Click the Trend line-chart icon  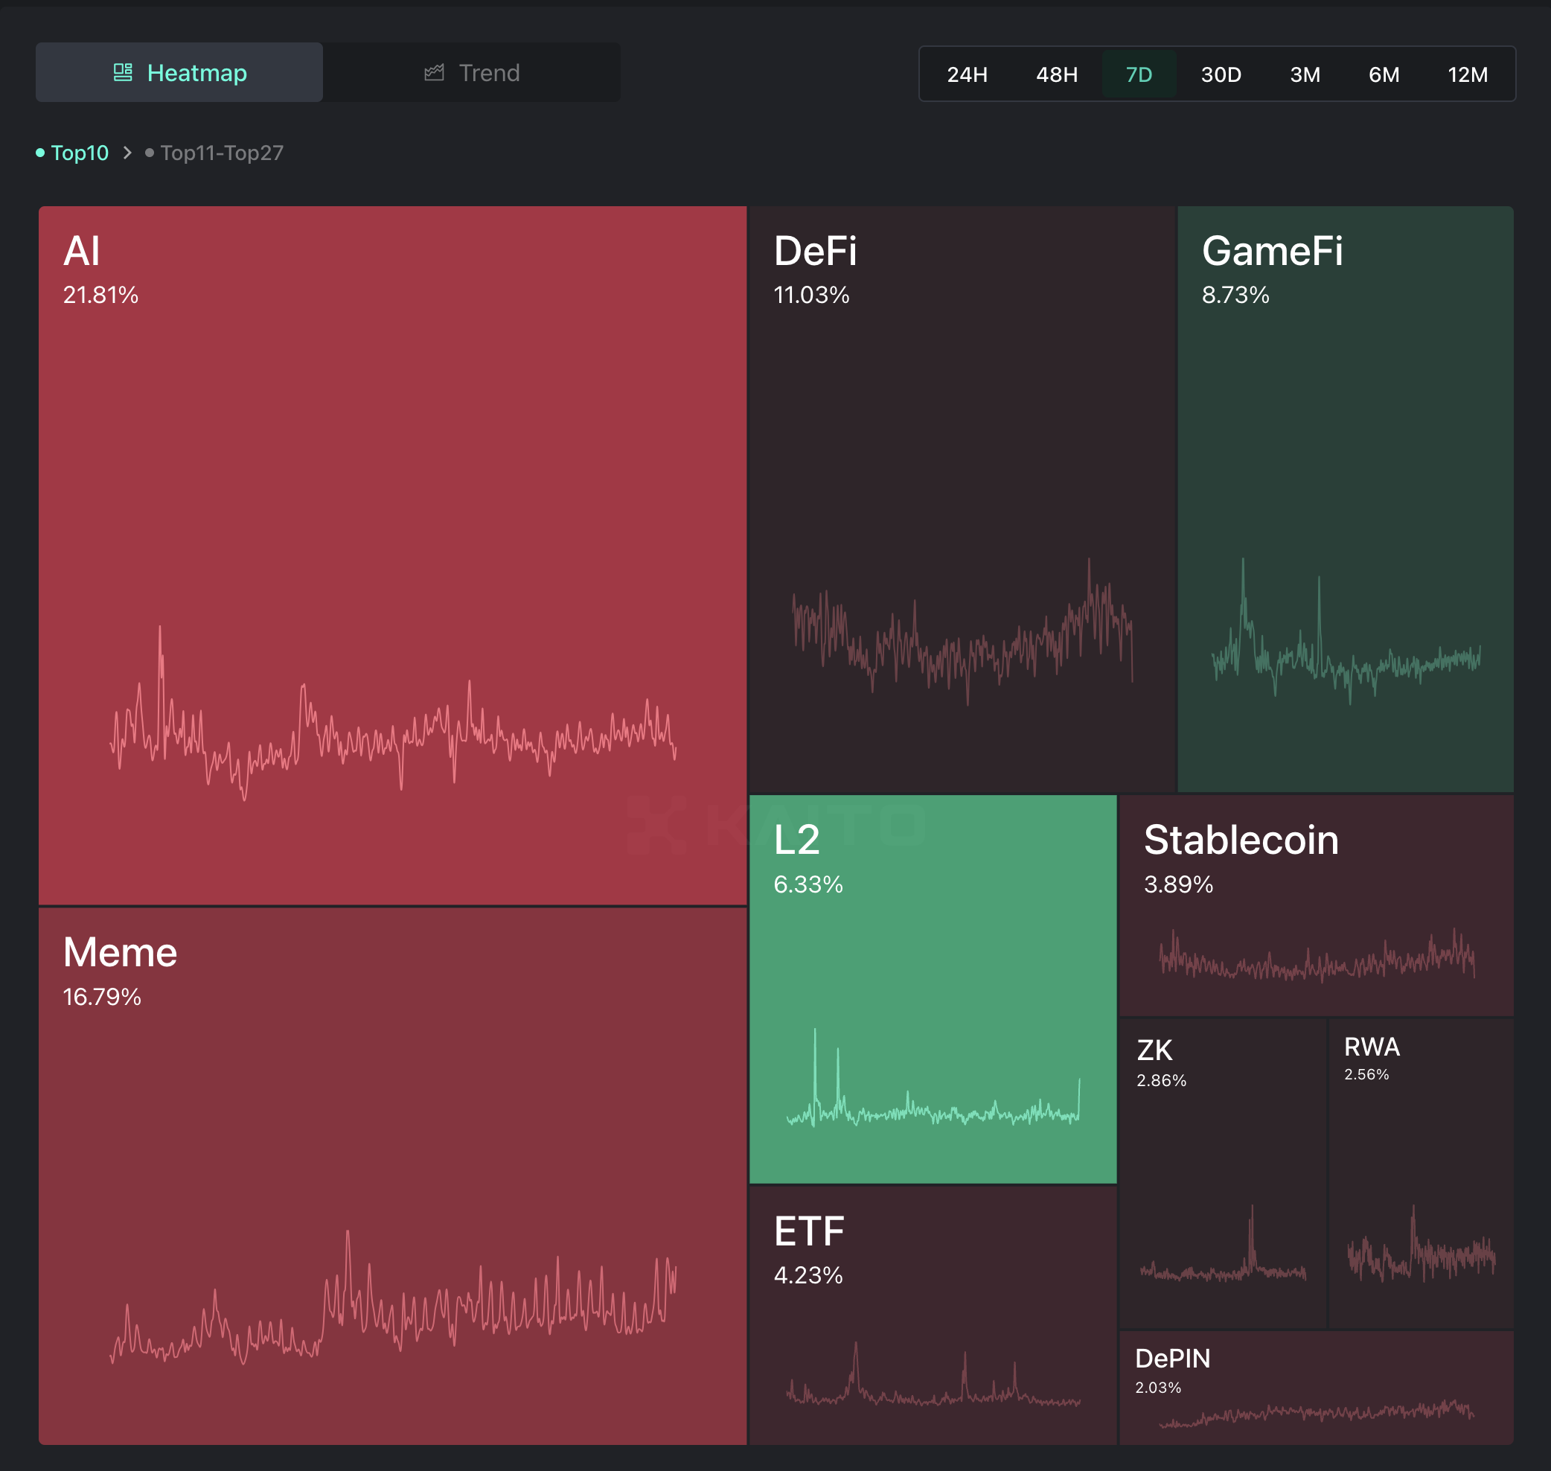point(437,72)
